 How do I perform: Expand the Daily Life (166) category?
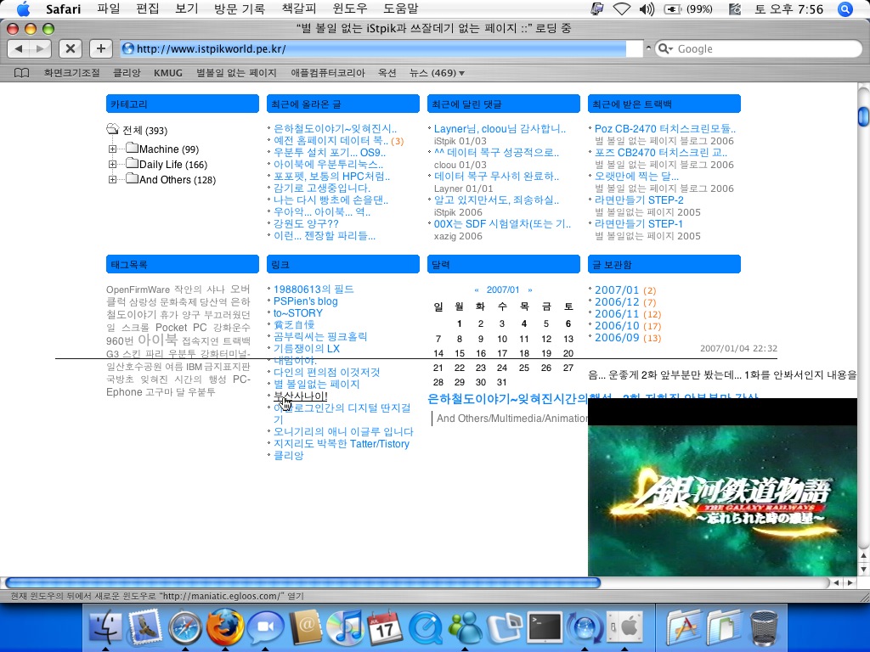click(112, 165)
